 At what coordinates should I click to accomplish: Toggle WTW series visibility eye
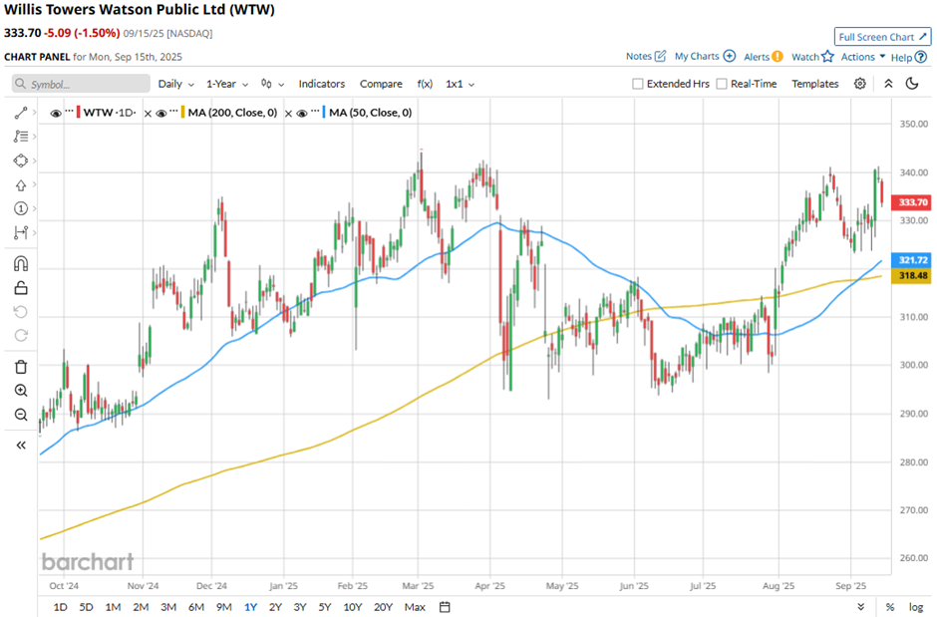click(56, 113)
